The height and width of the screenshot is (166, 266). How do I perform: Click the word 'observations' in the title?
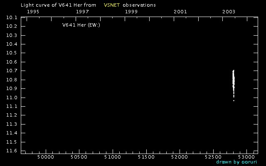coord(139,5)
